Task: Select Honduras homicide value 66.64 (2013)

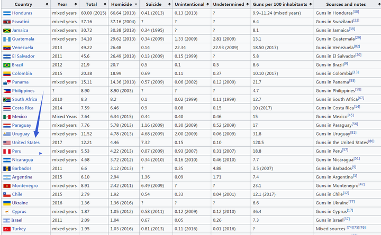Action: click(x=123, y=13)
